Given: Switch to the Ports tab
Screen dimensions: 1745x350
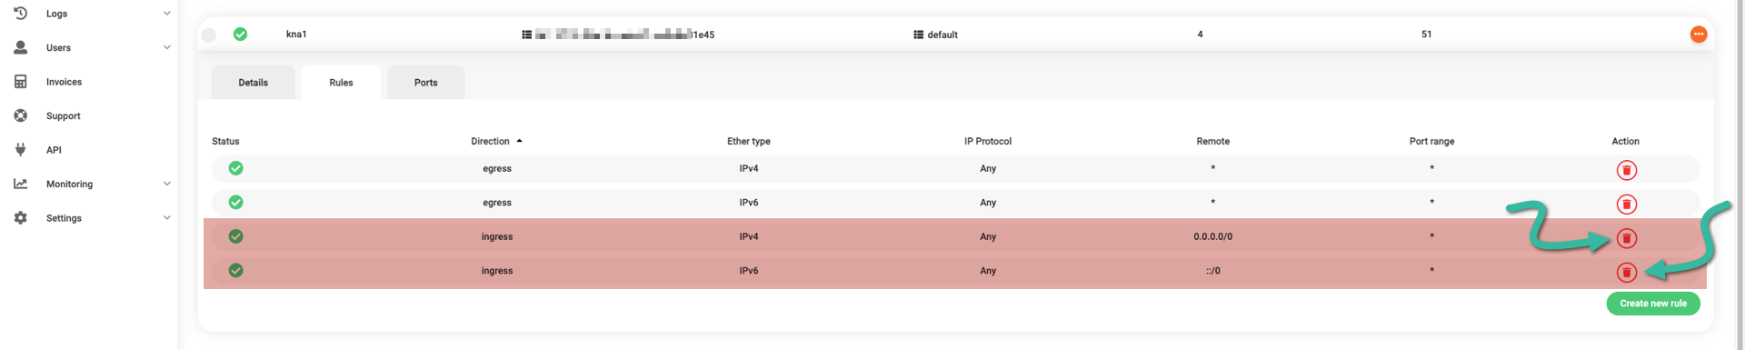Looking at the screenshot, I should 425,83.
